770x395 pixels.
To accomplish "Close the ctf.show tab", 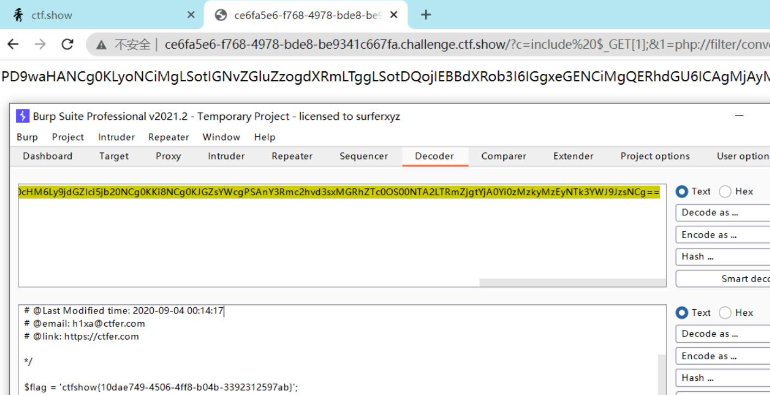I will tap(191, 15).
